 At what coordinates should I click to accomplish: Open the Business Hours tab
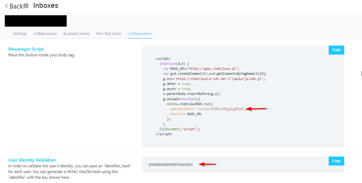76,34
